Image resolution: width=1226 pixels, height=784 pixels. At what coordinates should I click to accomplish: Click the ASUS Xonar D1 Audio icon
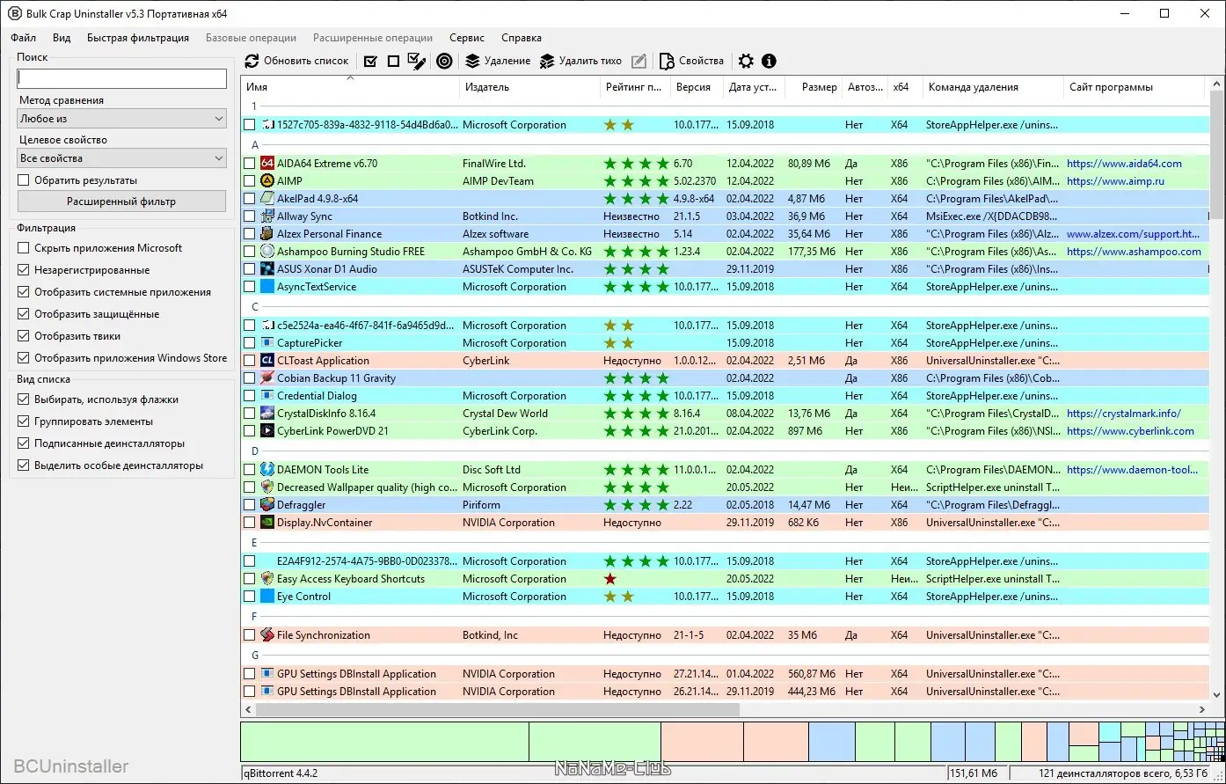click(267, 269)
